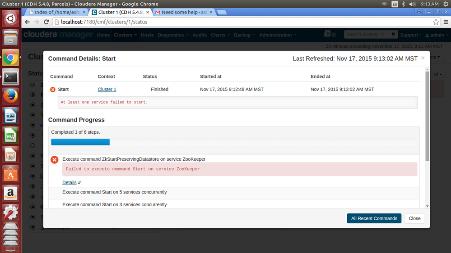
Task: Open Hosts in Cloudera navbar
Action: click(x=147, y=35)
